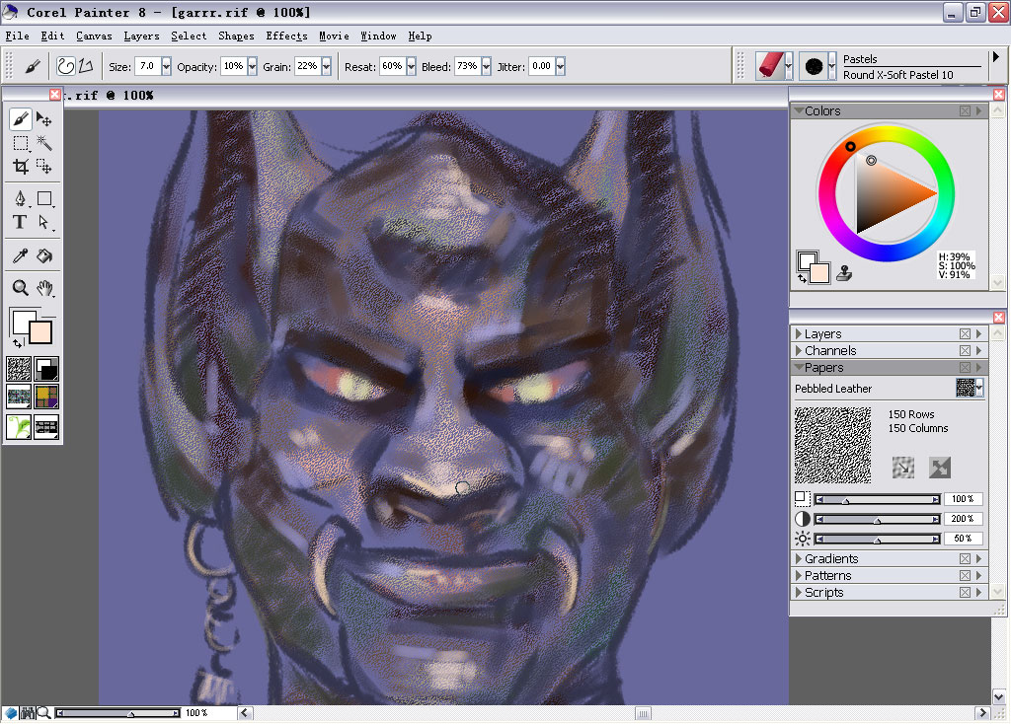Click the canvas zoom slider at the bottom

click(118, 713)
